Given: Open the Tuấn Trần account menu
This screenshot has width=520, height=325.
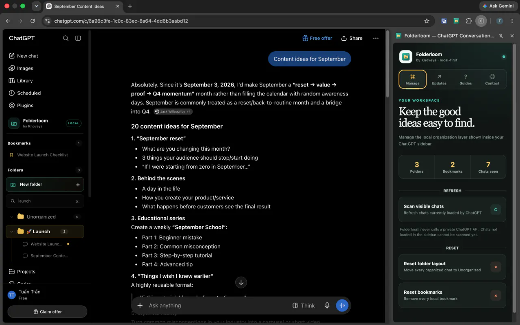Looking at the screenshot, I should point(47,295).
